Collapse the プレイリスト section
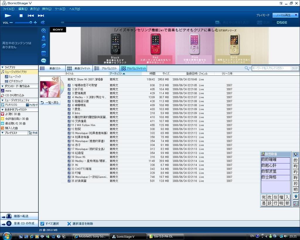Image resolution: width=300 pixels, height=240 pixels. (2, 133)
